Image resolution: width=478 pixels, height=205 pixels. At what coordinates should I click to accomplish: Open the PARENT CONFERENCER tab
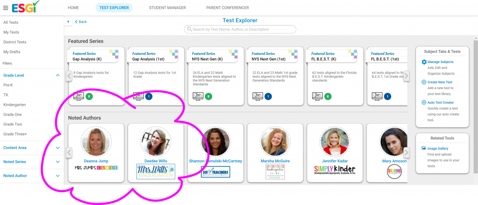click(x=227, y=7)
